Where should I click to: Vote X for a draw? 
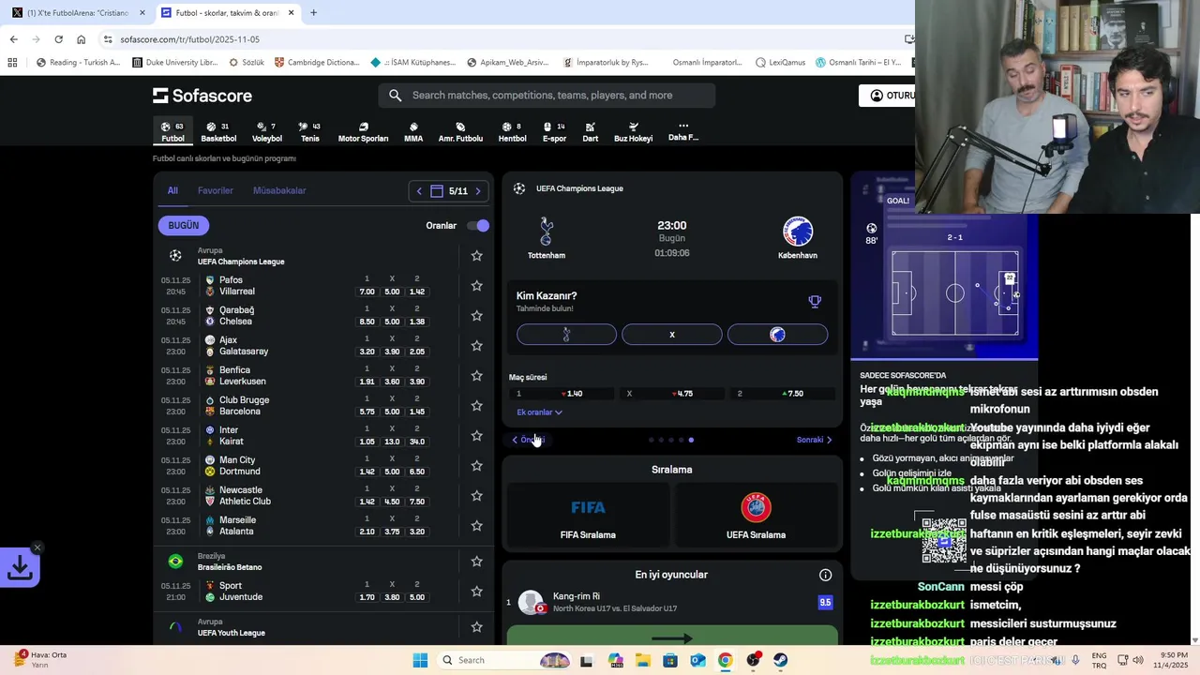[672, 335]
